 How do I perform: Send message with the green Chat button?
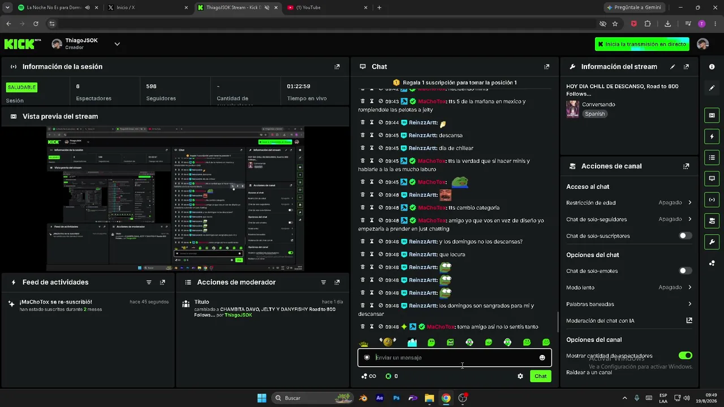tap(541, 376)
